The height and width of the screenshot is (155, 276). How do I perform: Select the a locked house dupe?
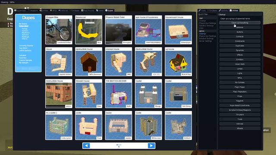pyautogui.click(x=119, y=62)
